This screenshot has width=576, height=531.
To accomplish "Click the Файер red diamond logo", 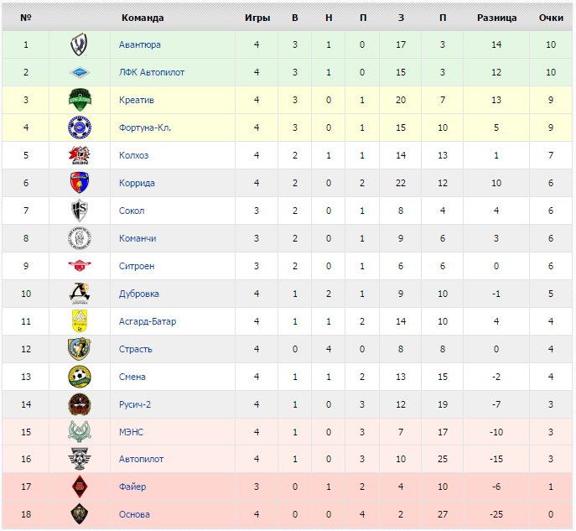I will click(80, 487).
